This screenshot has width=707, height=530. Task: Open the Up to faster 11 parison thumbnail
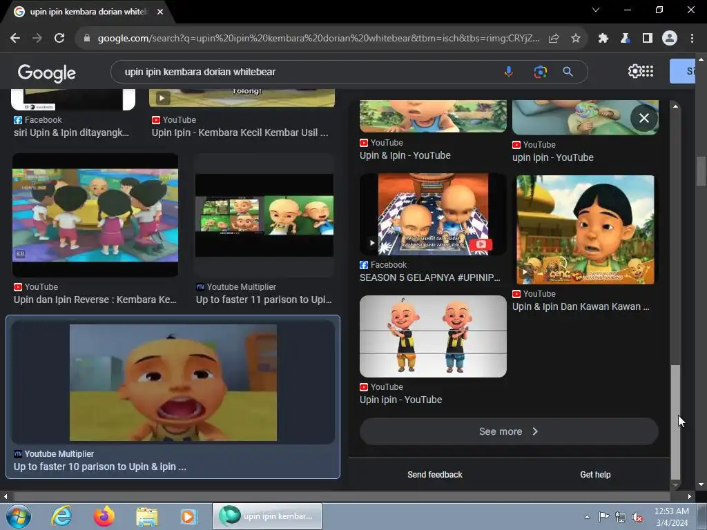coord(264,215)
